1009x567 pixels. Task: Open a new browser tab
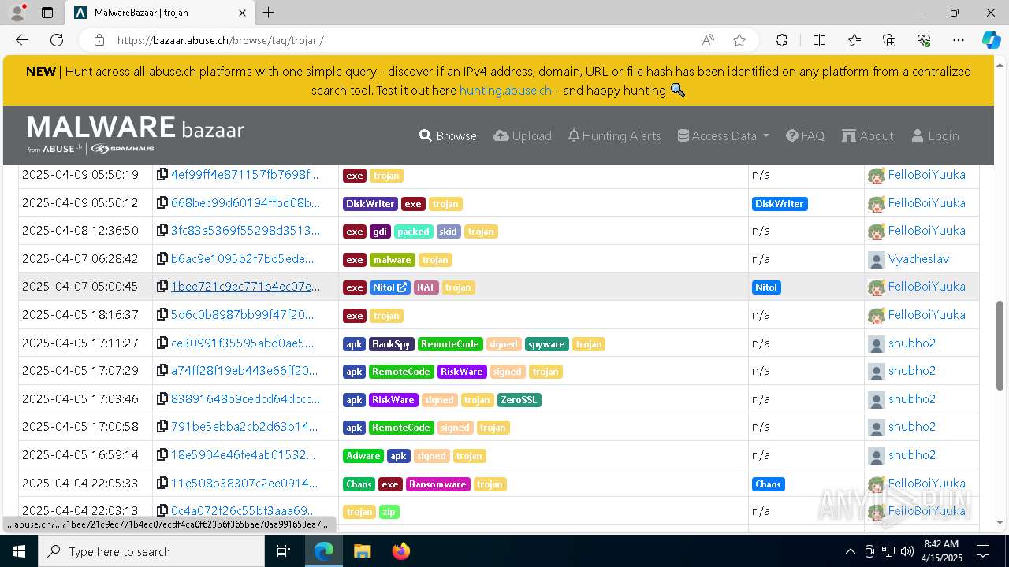tap(269, 13)
